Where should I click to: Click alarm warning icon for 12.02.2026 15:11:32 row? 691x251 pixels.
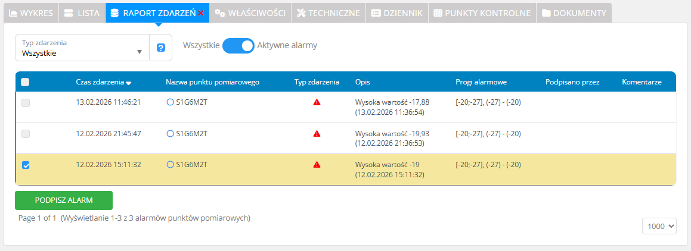pyautogui.click(x=317, y=165)
